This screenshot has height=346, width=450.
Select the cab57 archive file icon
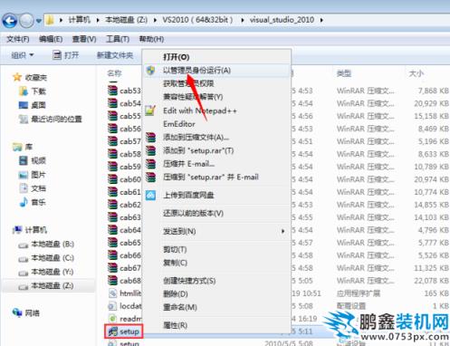click(x=112, y=141)
